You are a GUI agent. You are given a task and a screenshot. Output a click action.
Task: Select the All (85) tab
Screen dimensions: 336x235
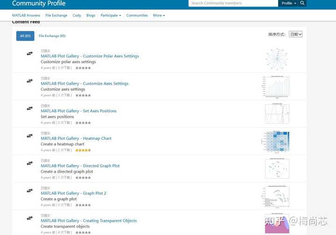point(25,36)
